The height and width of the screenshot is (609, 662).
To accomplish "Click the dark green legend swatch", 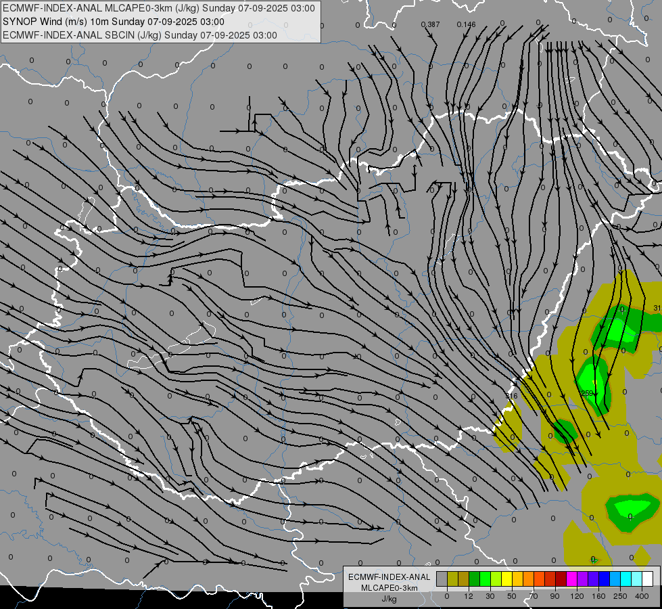I will pyautogui.click(x=475, y=579).
